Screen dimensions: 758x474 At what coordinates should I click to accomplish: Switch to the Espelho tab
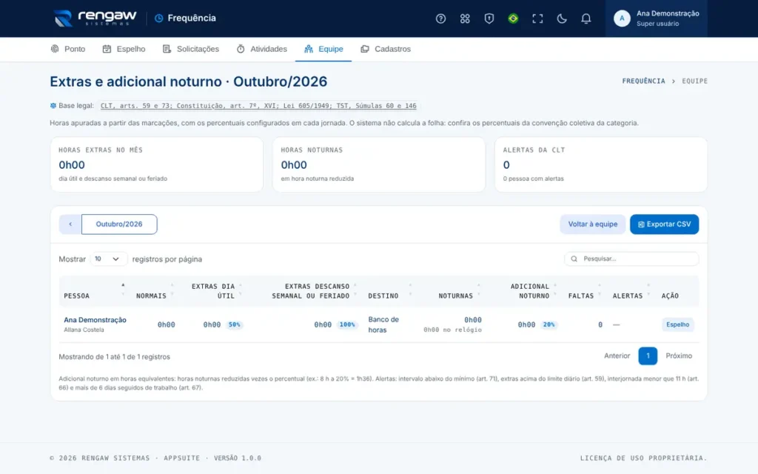click(x=124, y=49)
